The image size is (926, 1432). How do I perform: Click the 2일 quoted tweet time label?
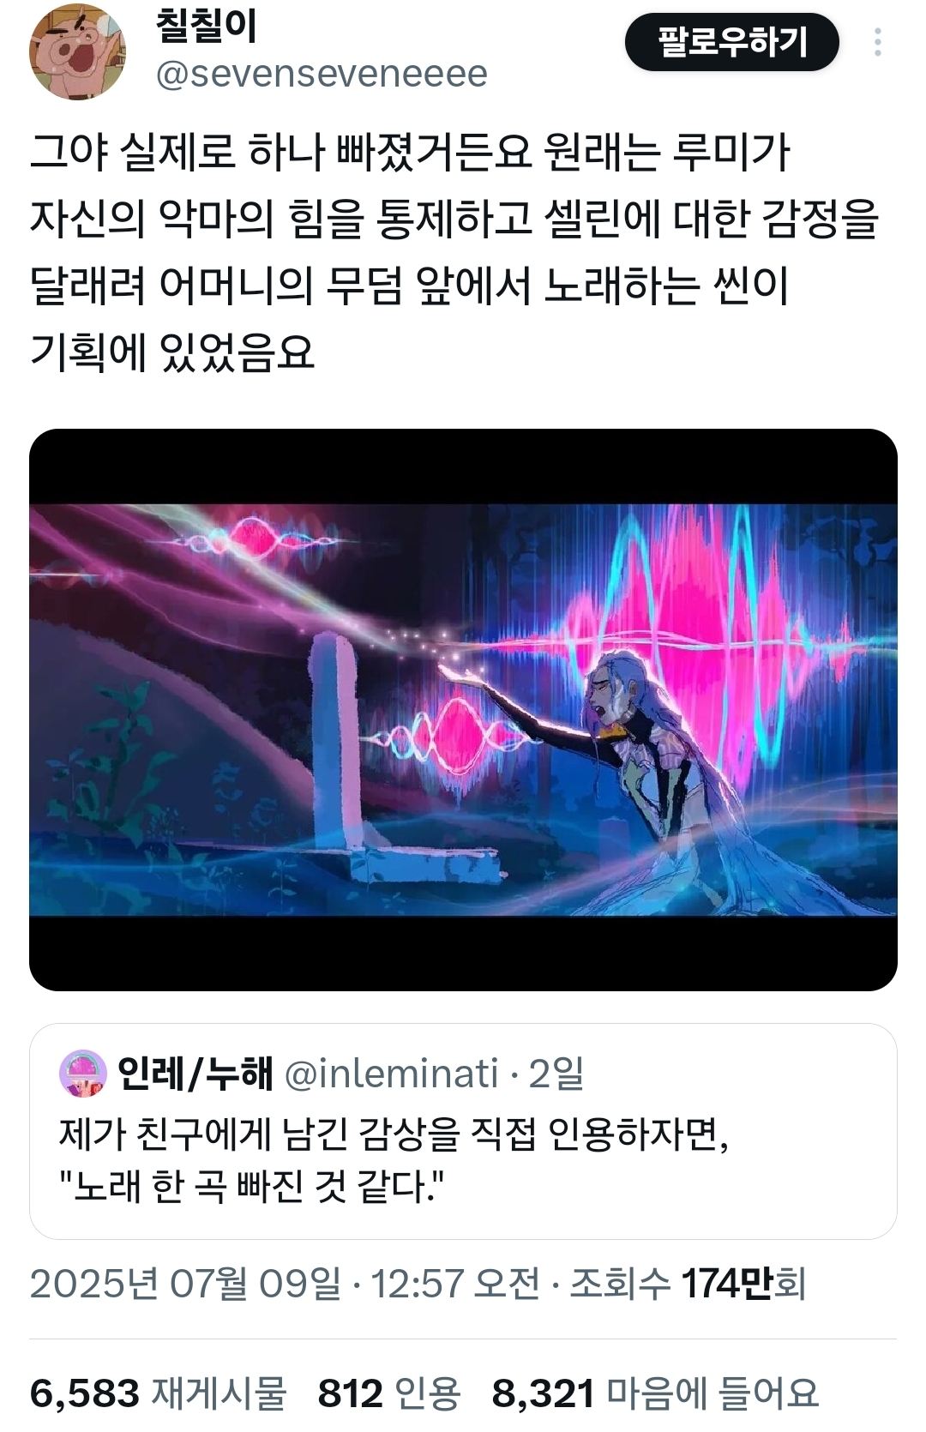point(556,1074)
